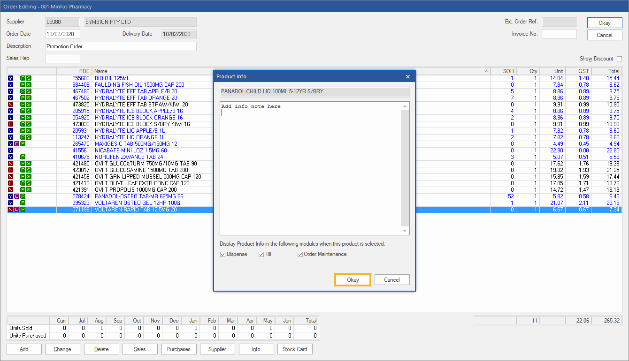Select FAULDING FISH OIL 1500MG CAP 200

pyautogui.click(x=314, y=85)
